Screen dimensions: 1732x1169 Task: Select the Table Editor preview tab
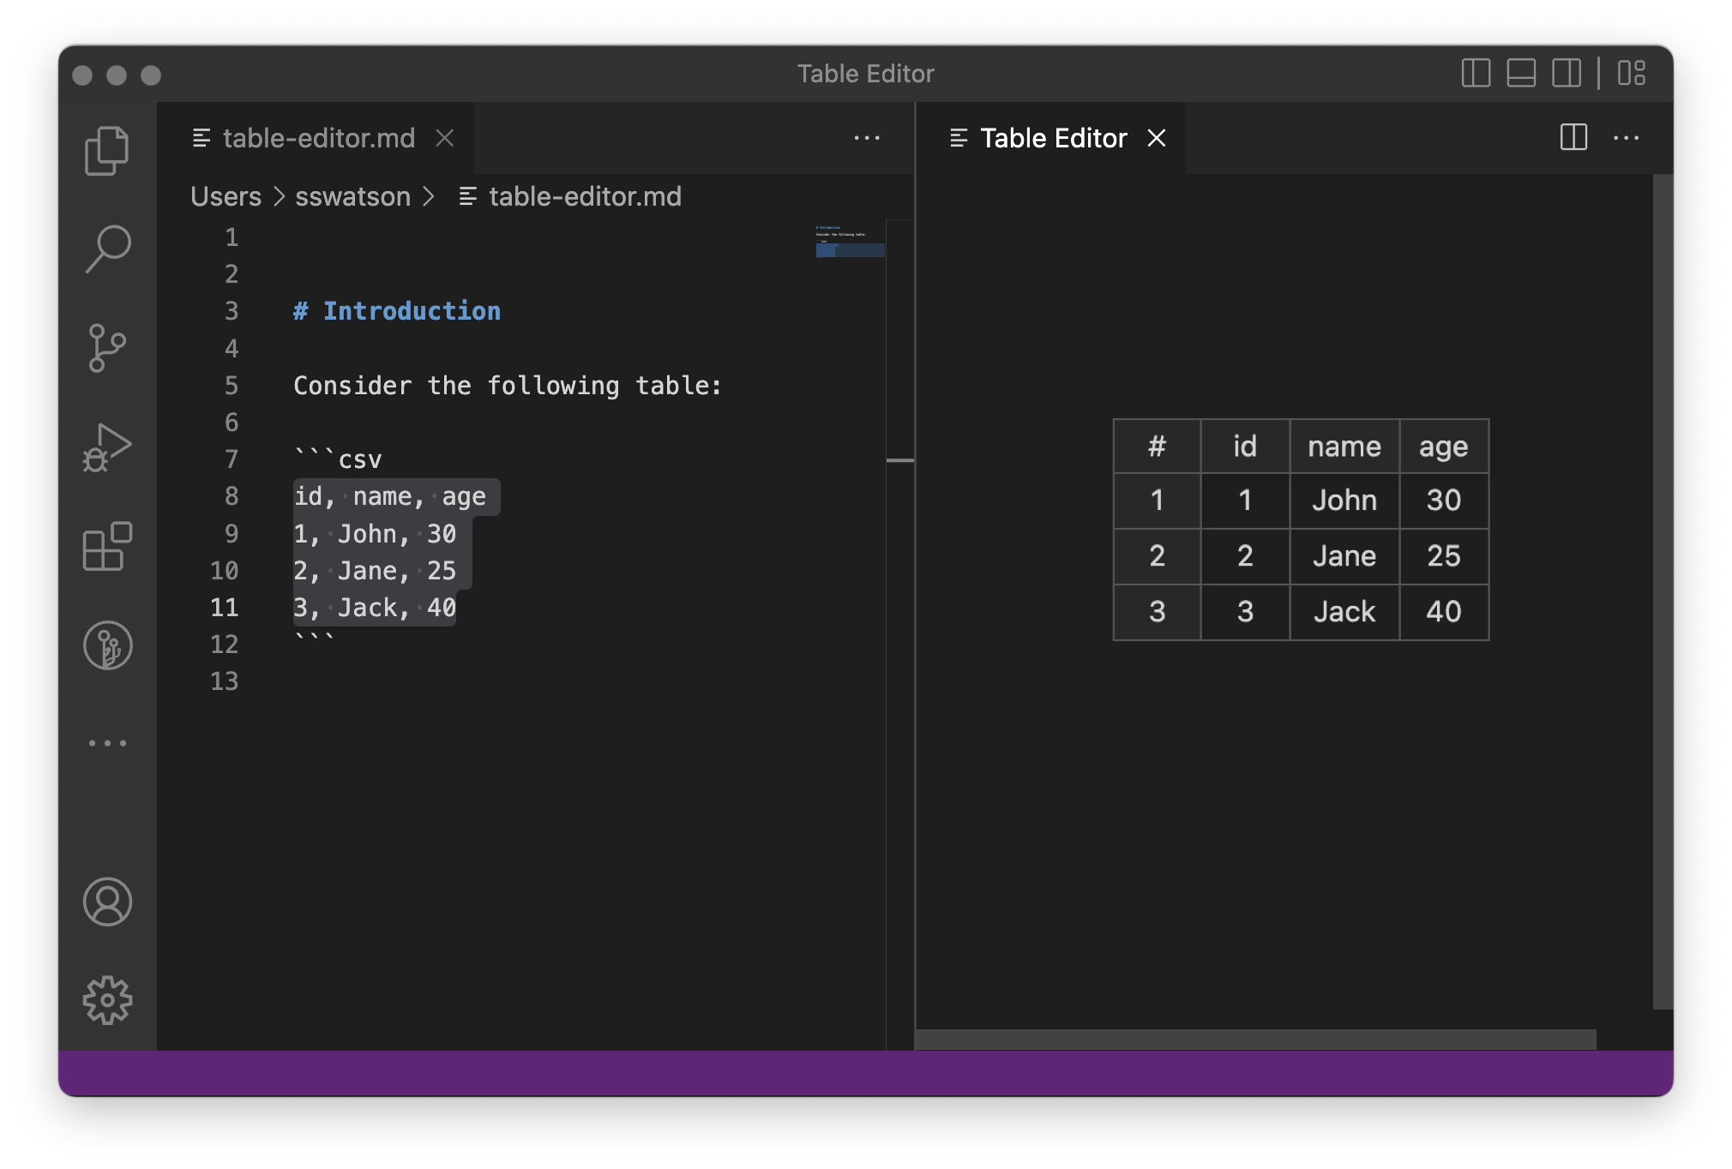pyautogui.click(x=1053, y=138)
